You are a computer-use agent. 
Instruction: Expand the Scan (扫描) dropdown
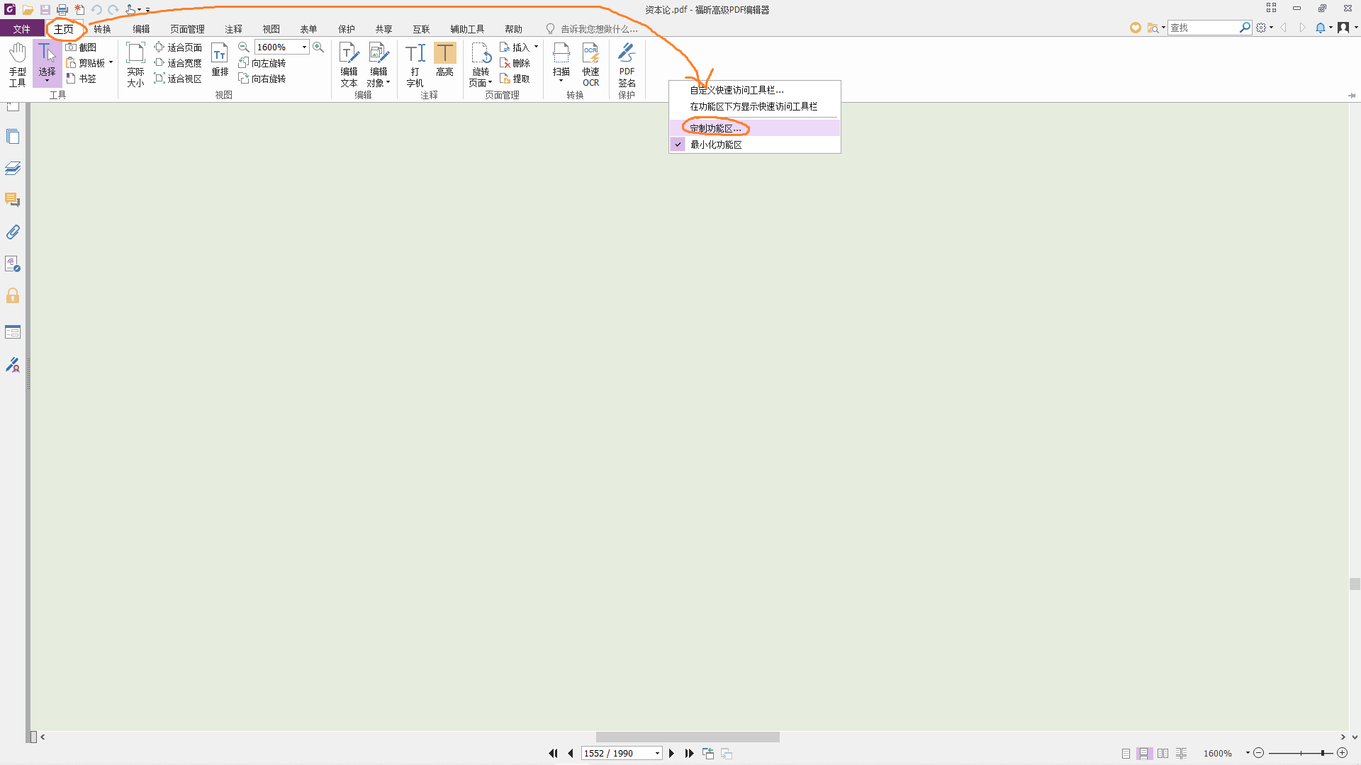click(x=561, y=81)
